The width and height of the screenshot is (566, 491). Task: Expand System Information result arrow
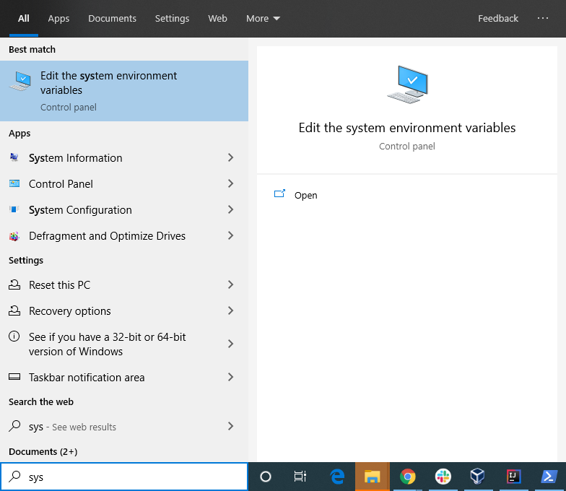231,157
